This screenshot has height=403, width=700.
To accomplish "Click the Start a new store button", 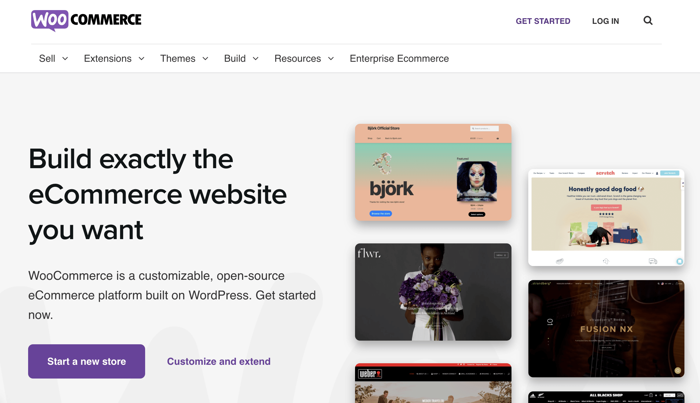I will [x=86, y=361].
